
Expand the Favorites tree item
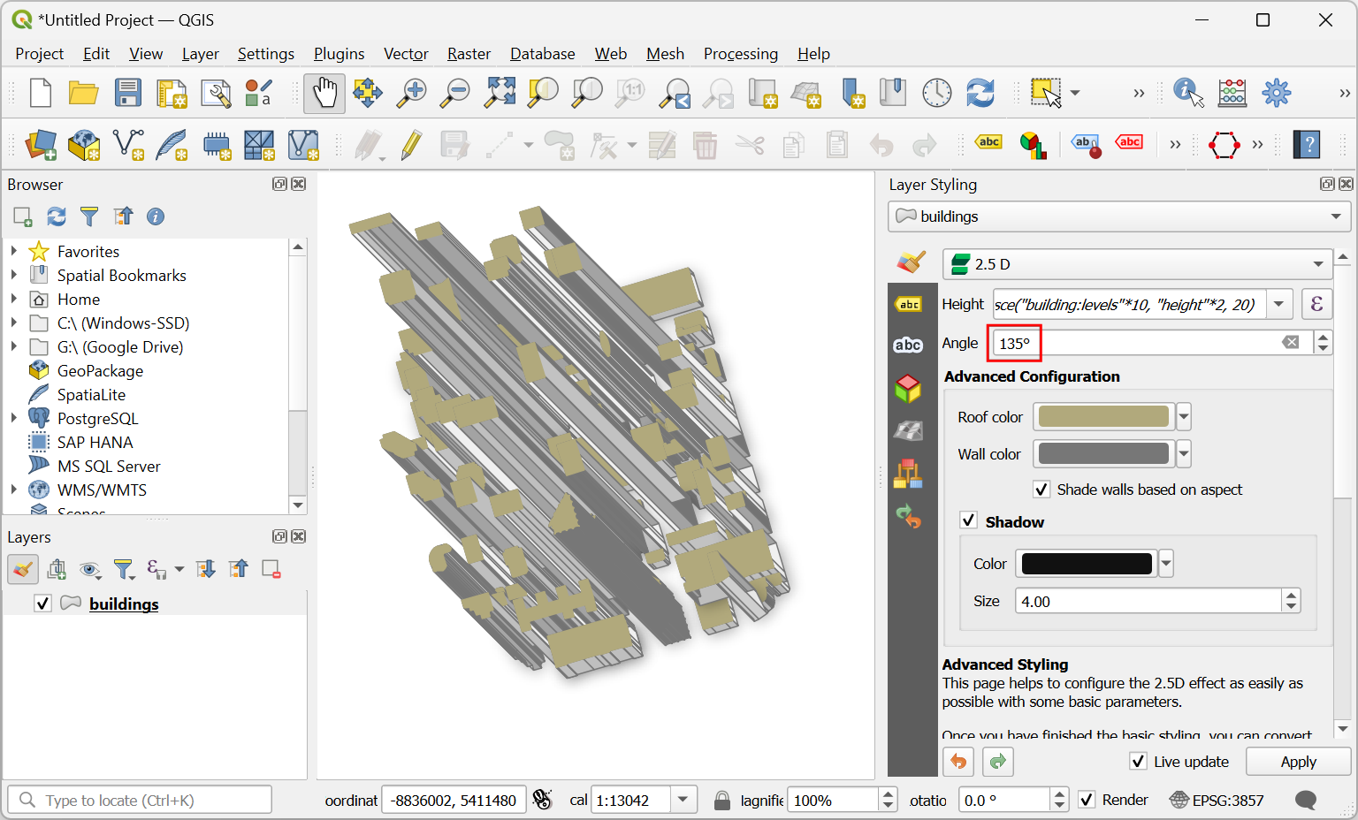click(14, 252)
